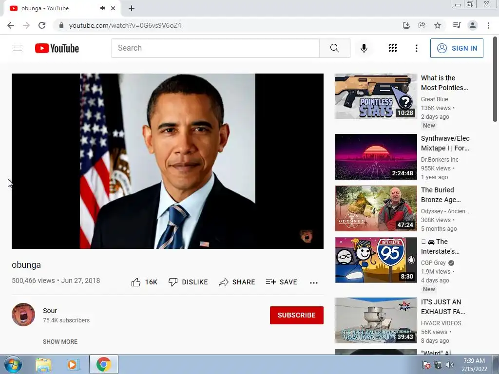This screenshot has width=499, height=374.
Task: Click the YouTube page scrollbar thumb
Action: (x=495, y=79)
